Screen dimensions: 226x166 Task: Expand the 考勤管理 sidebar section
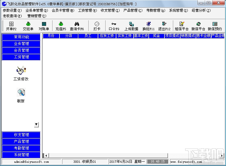[x=21, y=148]
